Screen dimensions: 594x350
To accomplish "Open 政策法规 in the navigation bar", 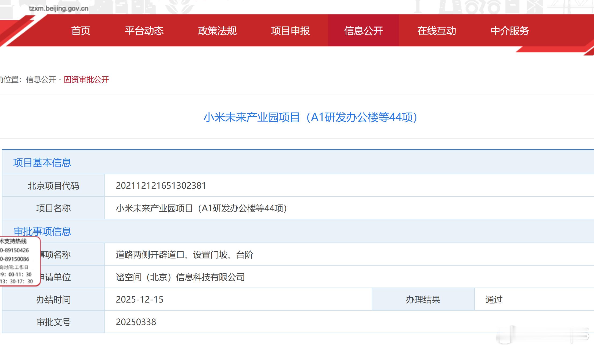I will coord(217,31).
